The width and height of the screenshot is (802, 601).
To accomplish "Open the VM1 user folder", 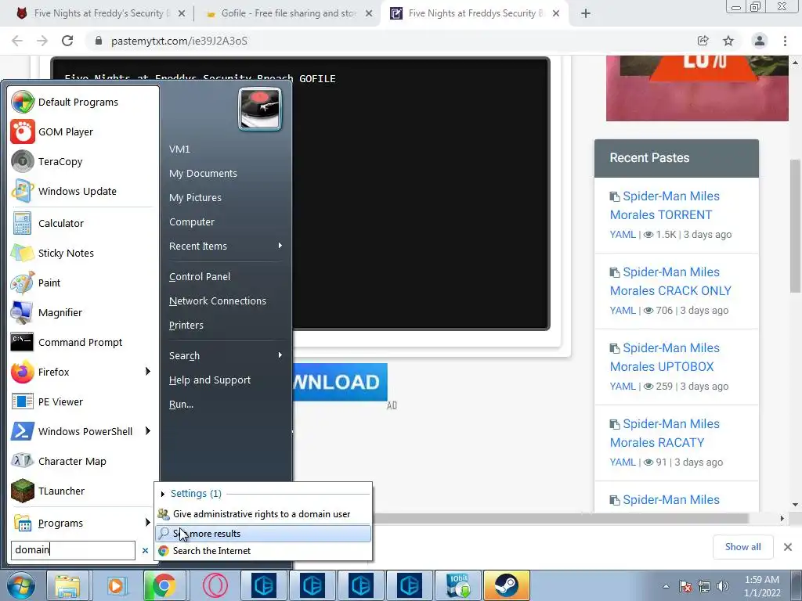I will coord(179,149).
